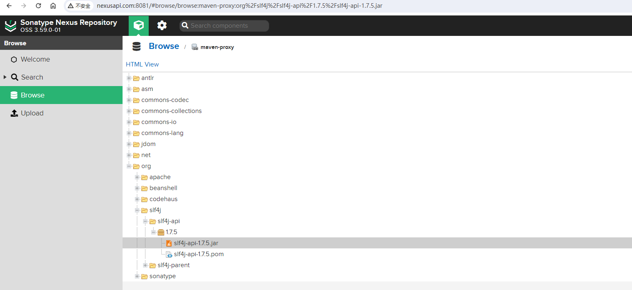The height and width of the screenshot is (290, 632).
Task: Open the Search menu item
Action: (x=61, y=77)
